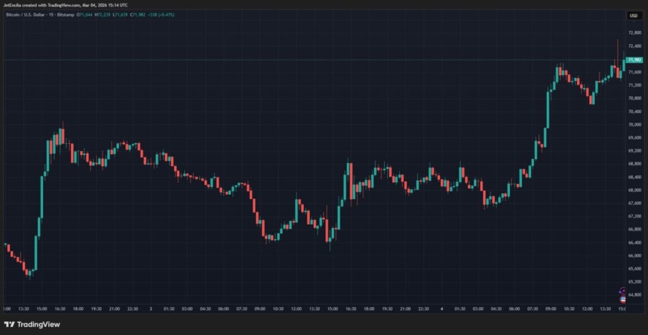Open the USD currency selector

point(633,15)
